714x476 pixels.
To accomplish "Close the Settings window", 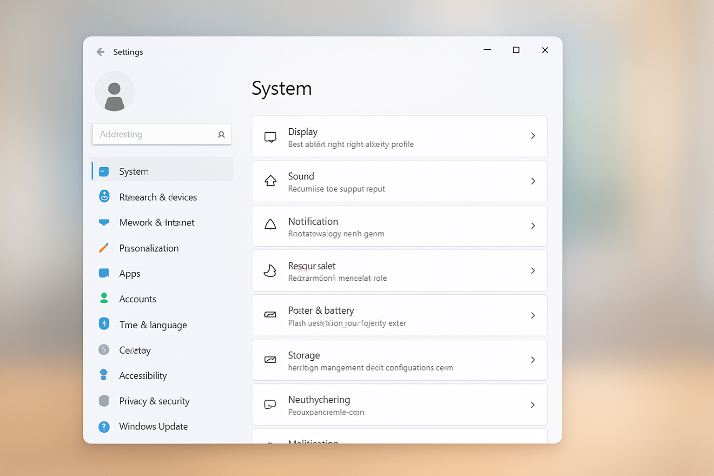I will coord(545,50).
